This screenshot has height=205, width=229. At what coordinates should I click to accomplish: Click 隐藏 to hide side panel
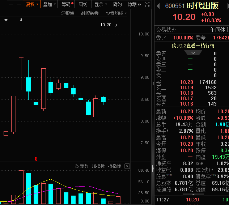pos(134,4)
